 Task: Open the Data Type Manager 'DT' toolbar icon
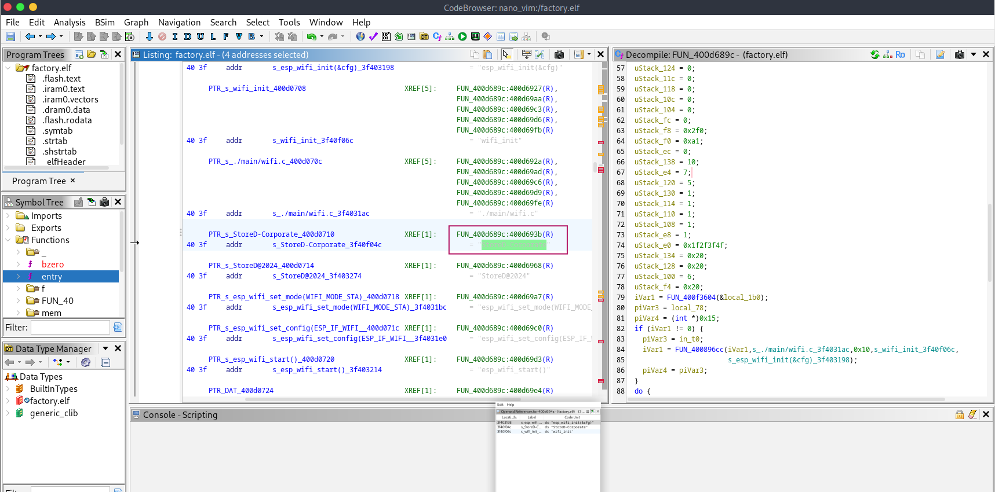424,36
